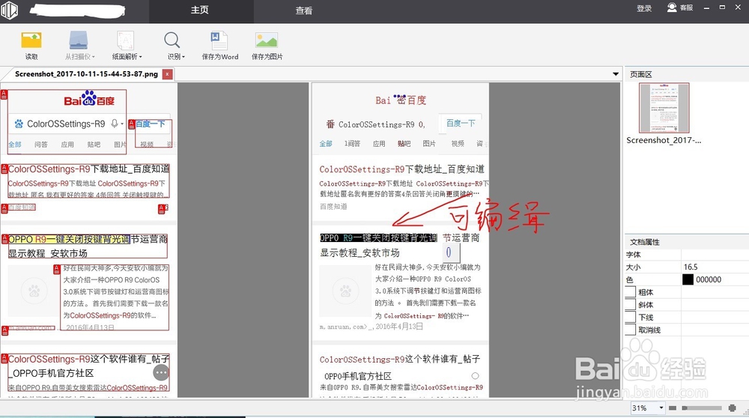
Task: Click the 2016年4月13日 date in result
Action: click(399, 327)
